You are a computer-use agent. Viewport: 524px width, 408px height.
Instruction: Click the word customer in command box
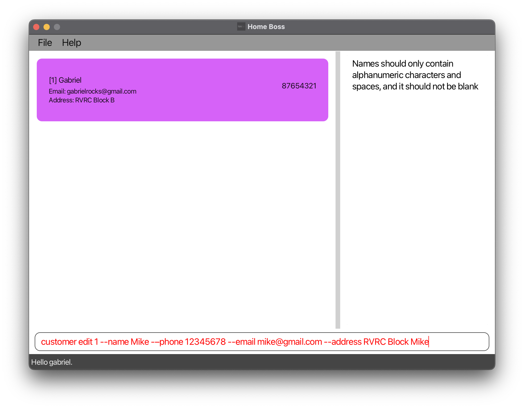pyautogui.click(x=59, y=342)
